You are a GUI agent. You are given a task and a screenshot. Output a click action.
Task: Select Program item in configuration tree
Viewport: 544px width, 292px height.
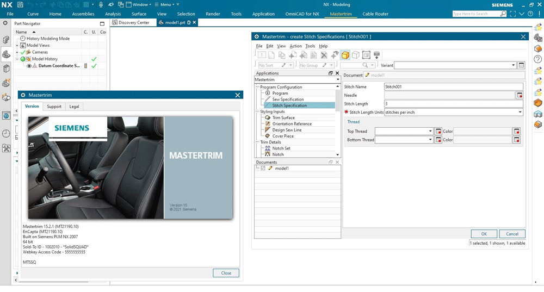point(280,94)
